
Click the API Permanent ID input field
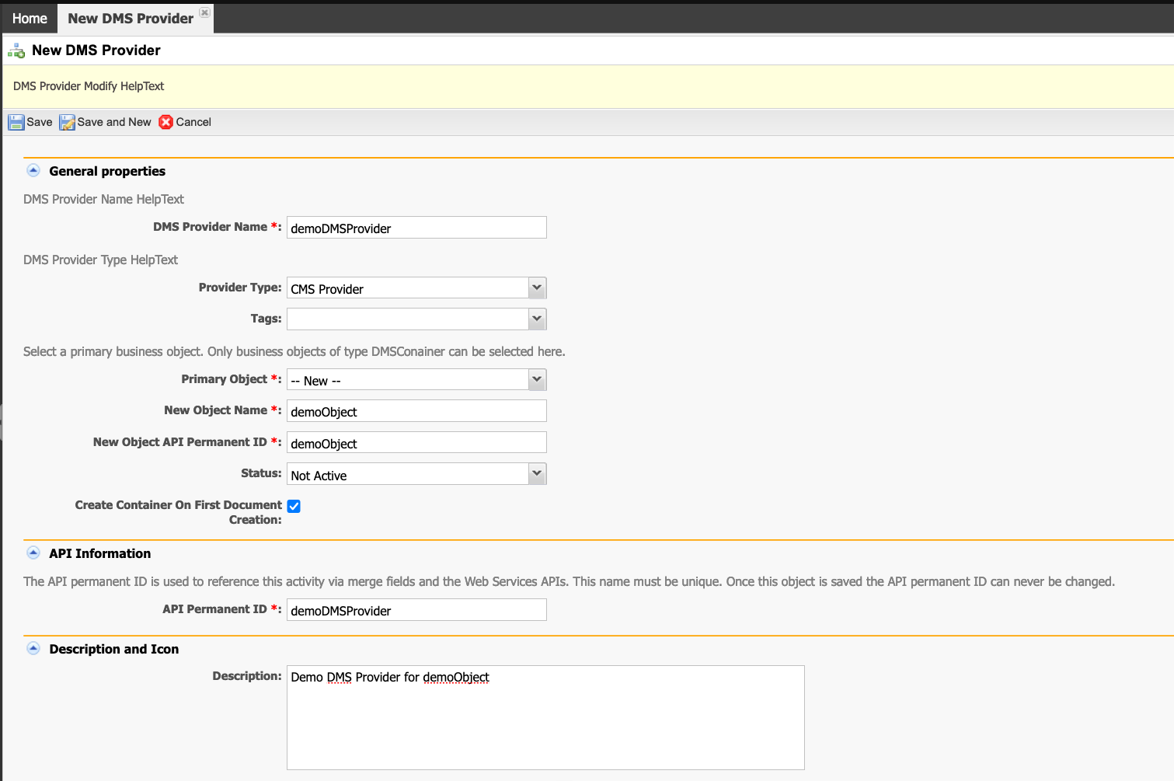416,610
